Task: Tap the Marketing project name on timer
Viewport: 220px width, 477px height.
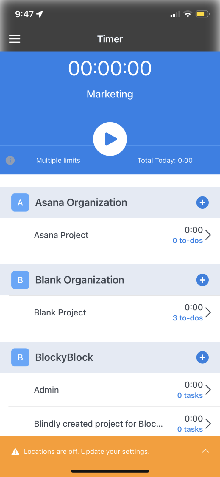Action: tap(110, 94)
